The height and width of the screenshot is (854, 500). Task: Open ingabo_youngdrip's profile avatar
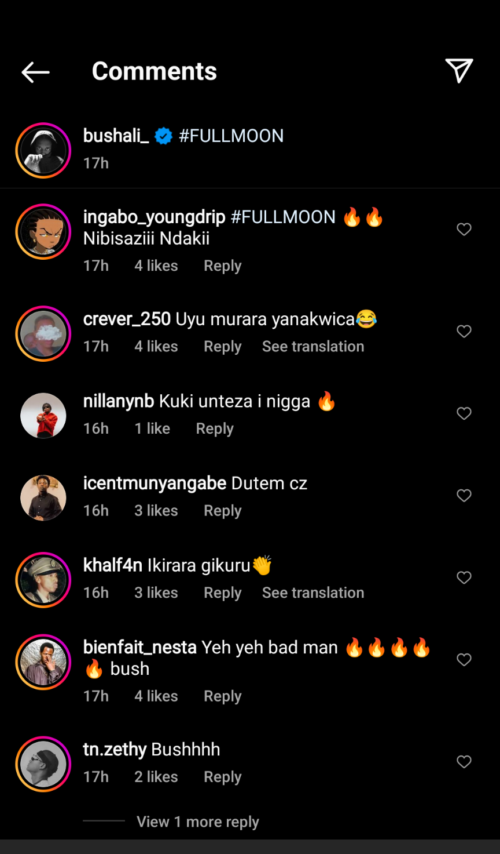43,232
